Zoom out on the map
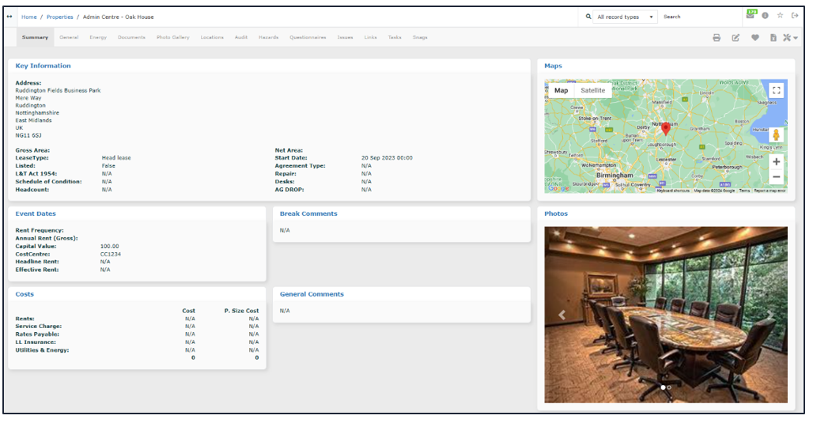The image size is (813, 423). [776, 177]
